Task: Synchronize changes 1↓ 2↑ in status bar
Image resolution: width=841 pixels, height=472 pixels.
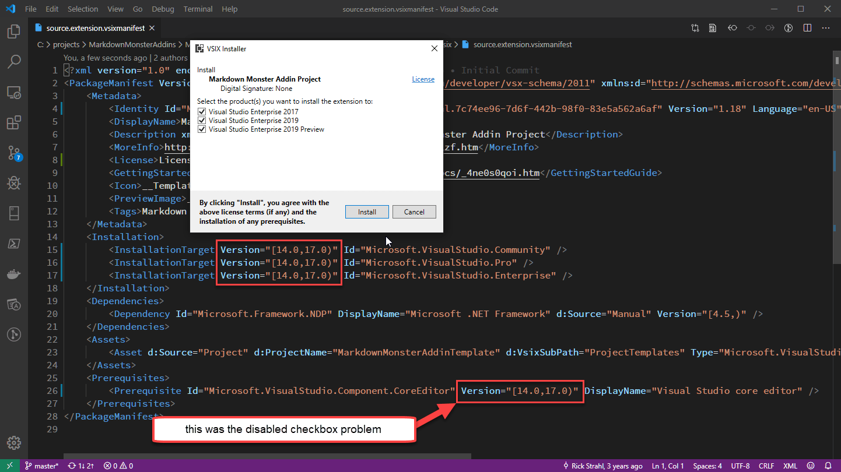Action: 80,466
